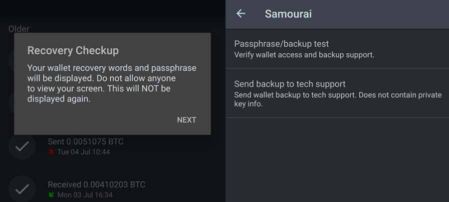The width and height of the screenshot is (449, 202).
Task: Click the Mon 03 Jul 16:34 timestamp
Action: pyautogui.click(x=84, y=195)
